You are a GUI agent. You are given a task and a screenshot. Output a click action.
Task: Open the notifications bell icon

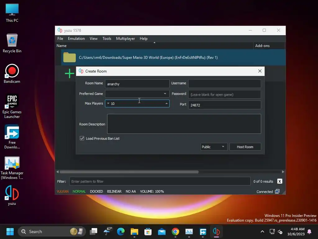(310, 232)
